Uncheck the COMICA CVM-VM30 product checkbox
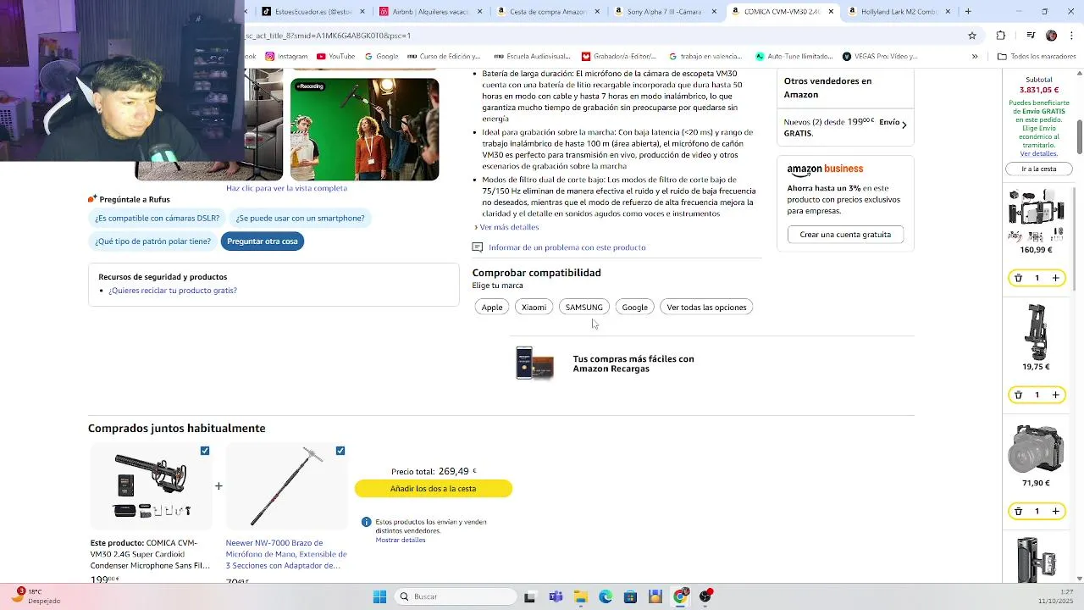The height and width of the screenshot is (610, 1084). tap(205, 451)
